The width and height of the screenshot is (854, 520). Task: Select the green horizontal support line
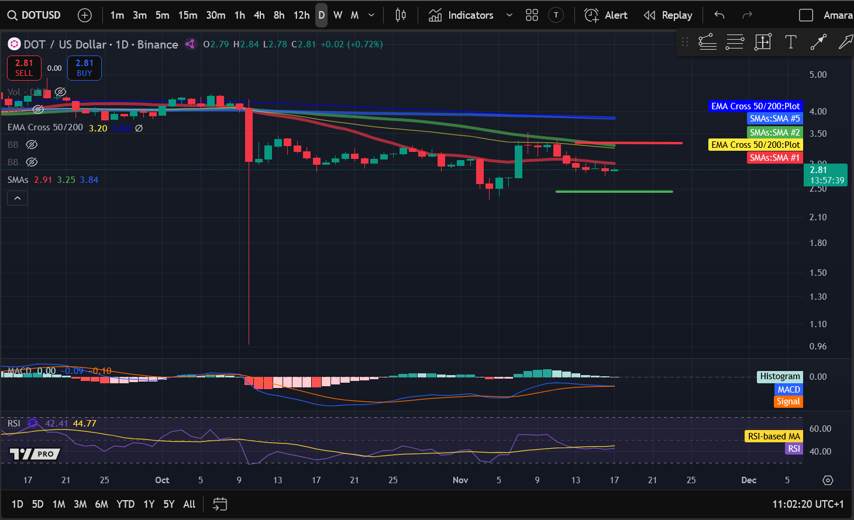click(x=614, y=191)
